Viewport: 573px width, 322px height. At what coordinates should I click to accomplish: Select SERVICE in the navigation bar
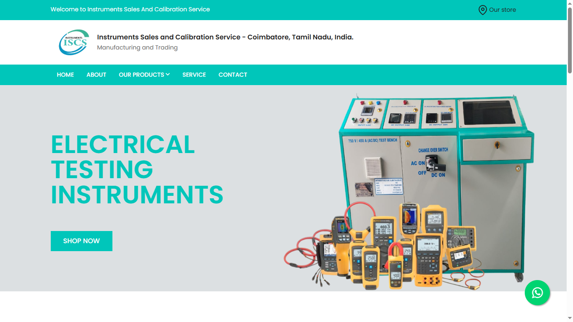pos(194,75)
